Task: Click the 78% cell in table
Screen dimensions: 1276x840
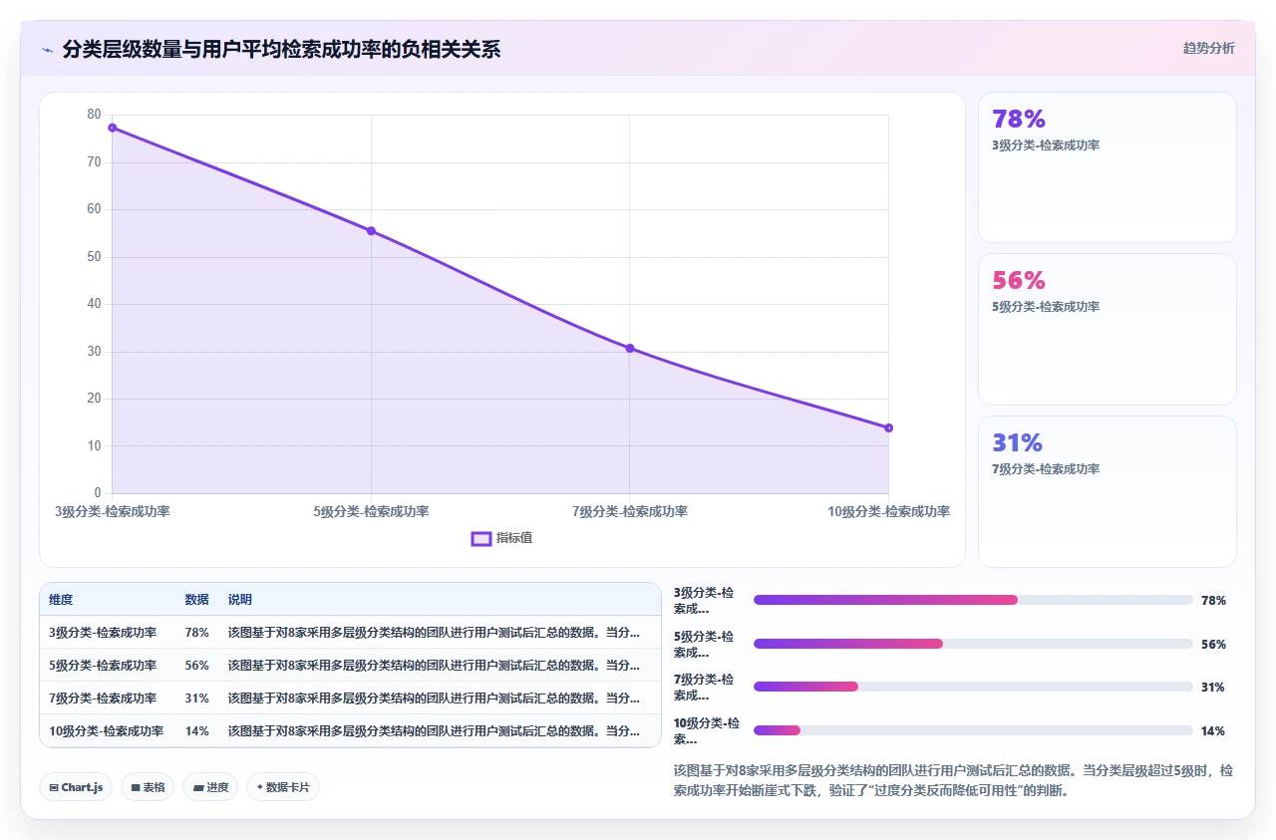Action: click(196, 632)
